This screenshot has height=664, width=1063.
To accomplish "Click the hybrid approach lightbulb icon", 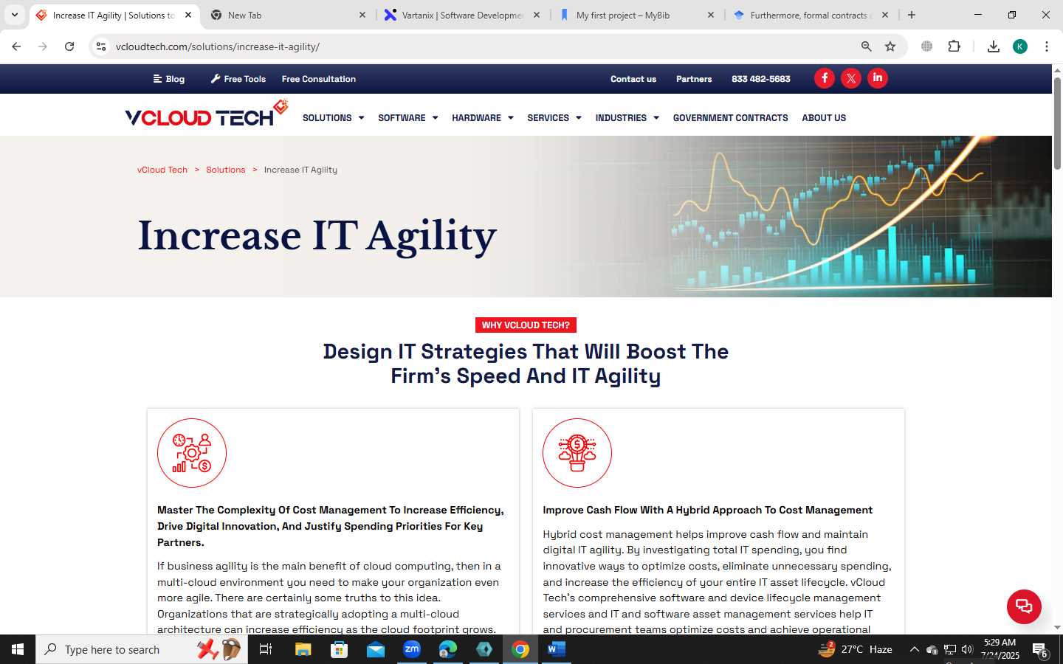I will [577, 453].
